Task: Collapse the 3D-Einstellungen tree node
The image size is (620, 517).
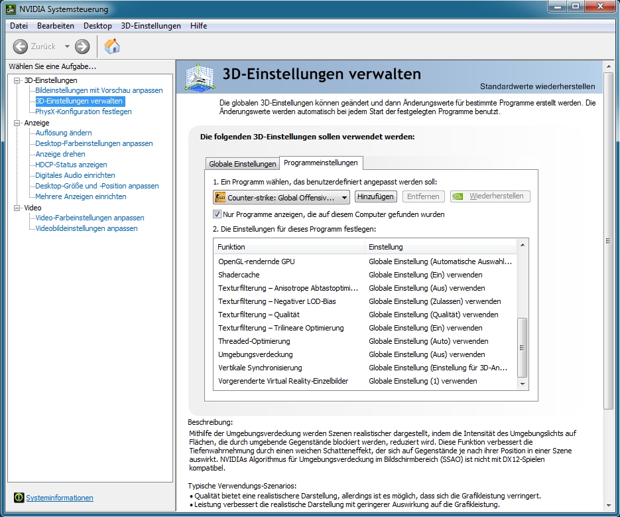Action: (17, 80)
